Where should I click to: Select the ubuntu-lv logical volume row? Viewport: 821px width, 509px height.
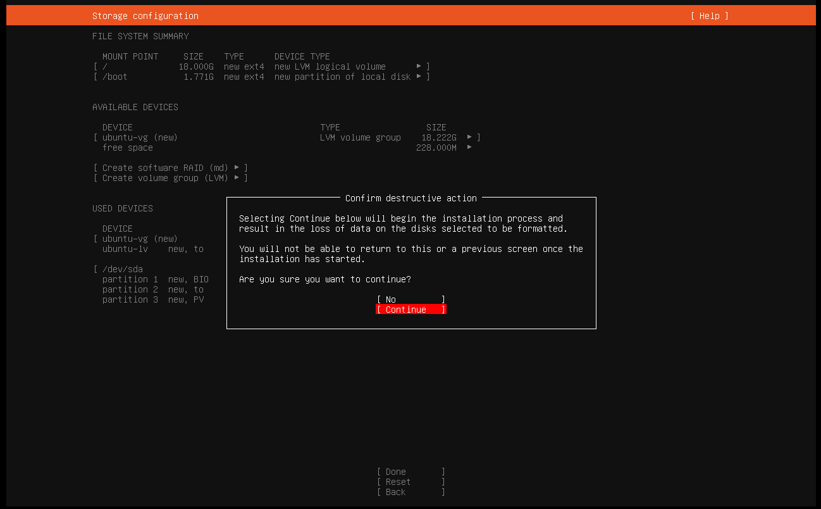point(130,249)
